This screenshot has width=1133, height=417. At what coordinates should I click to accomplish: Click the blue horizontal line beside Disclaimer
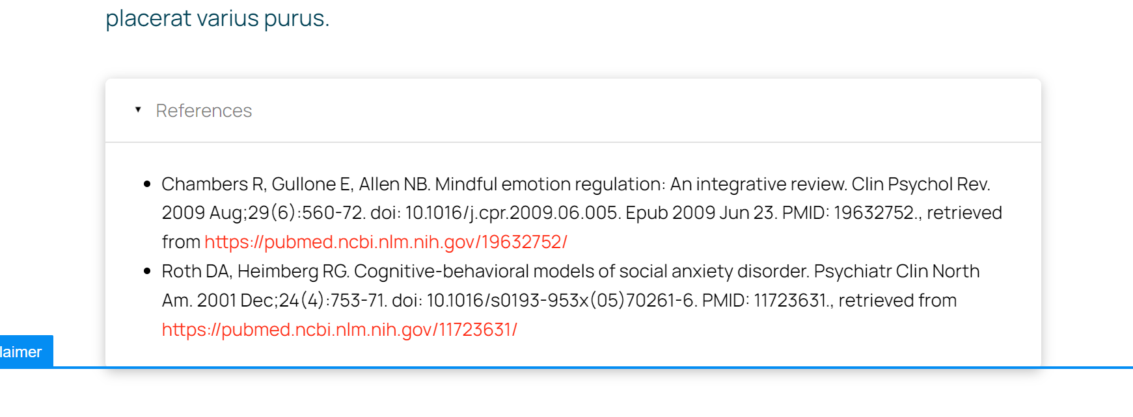pos(586,368)
